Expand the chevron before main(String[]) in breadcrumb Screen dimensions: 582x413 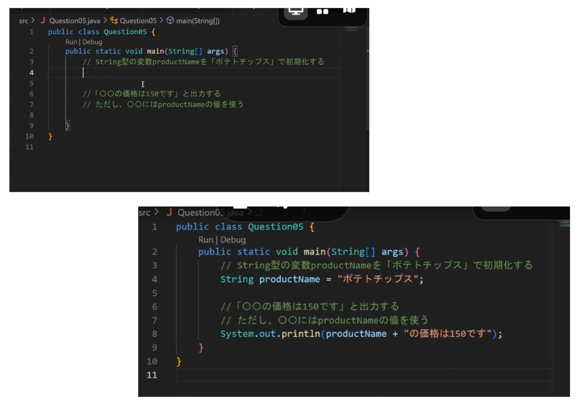point(162,20)
